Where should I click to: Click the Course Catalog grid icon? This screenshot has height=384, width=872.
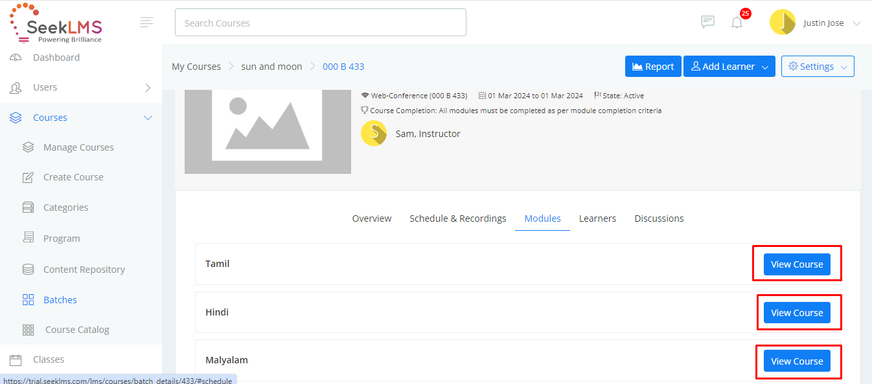pyautogui.click(x=28, y=330)
